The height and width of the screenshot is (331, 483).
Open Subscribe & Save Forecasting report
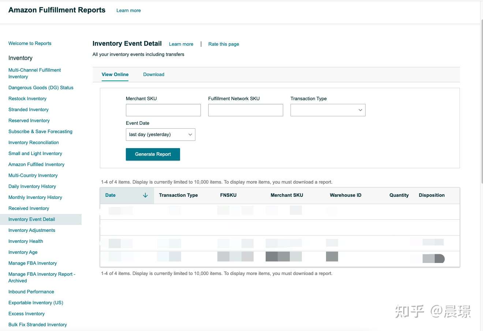point(40,132)
